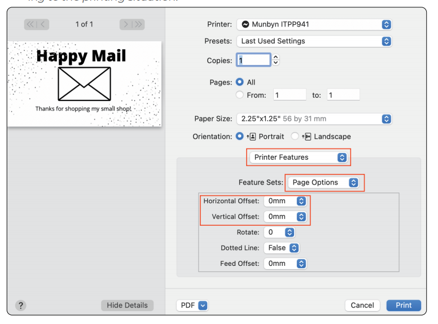The image size is (438, 324).
Task: Change the Vertical Offset value
Action: [285, 216]
